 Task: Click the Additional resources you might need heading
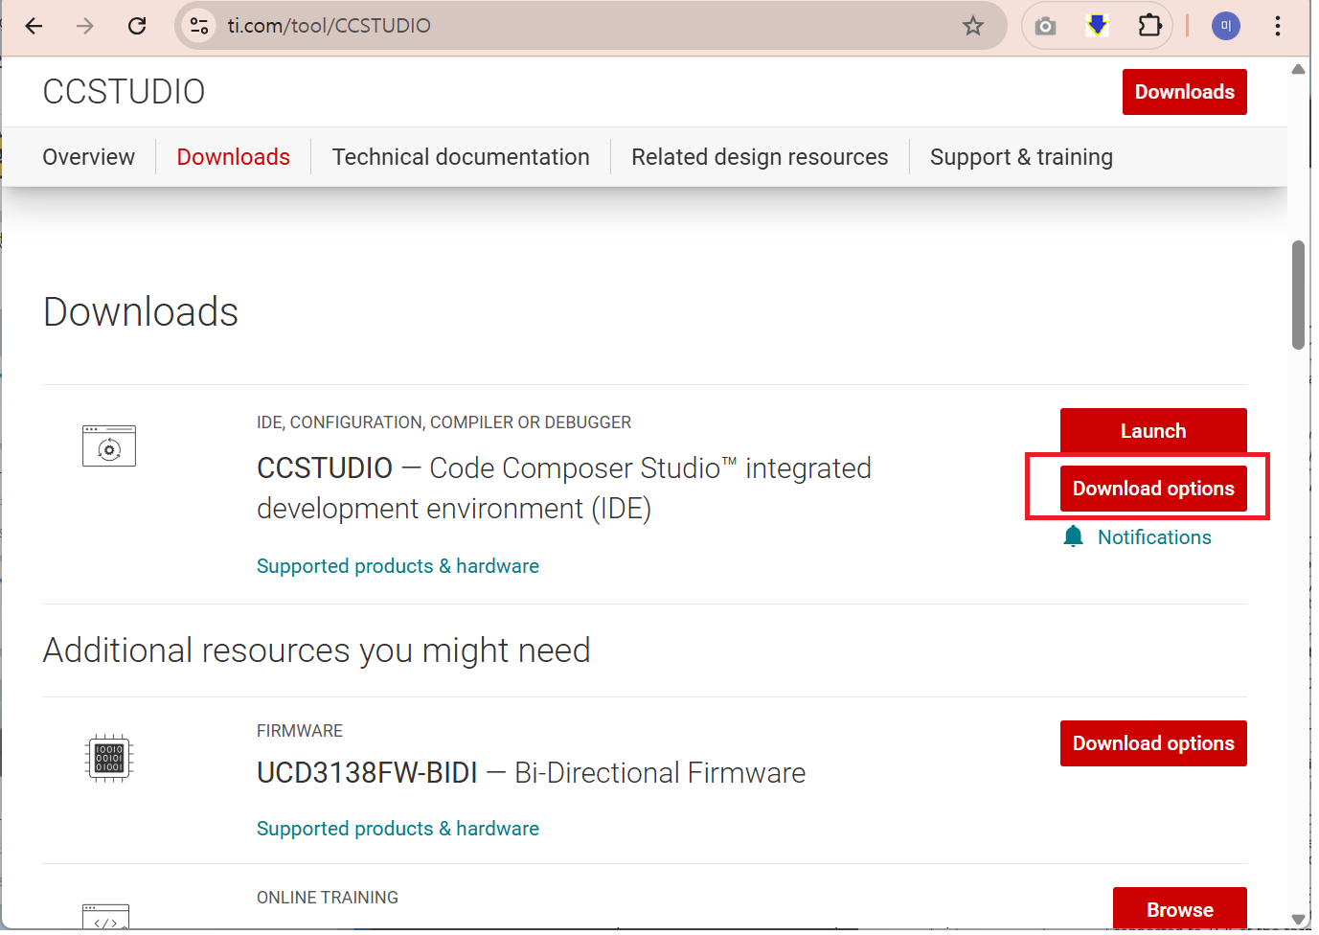(x=316, y=650)
